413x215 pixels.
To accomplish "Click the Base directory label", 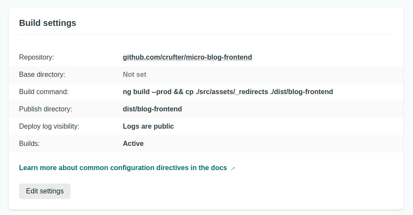I will (42, 74).
